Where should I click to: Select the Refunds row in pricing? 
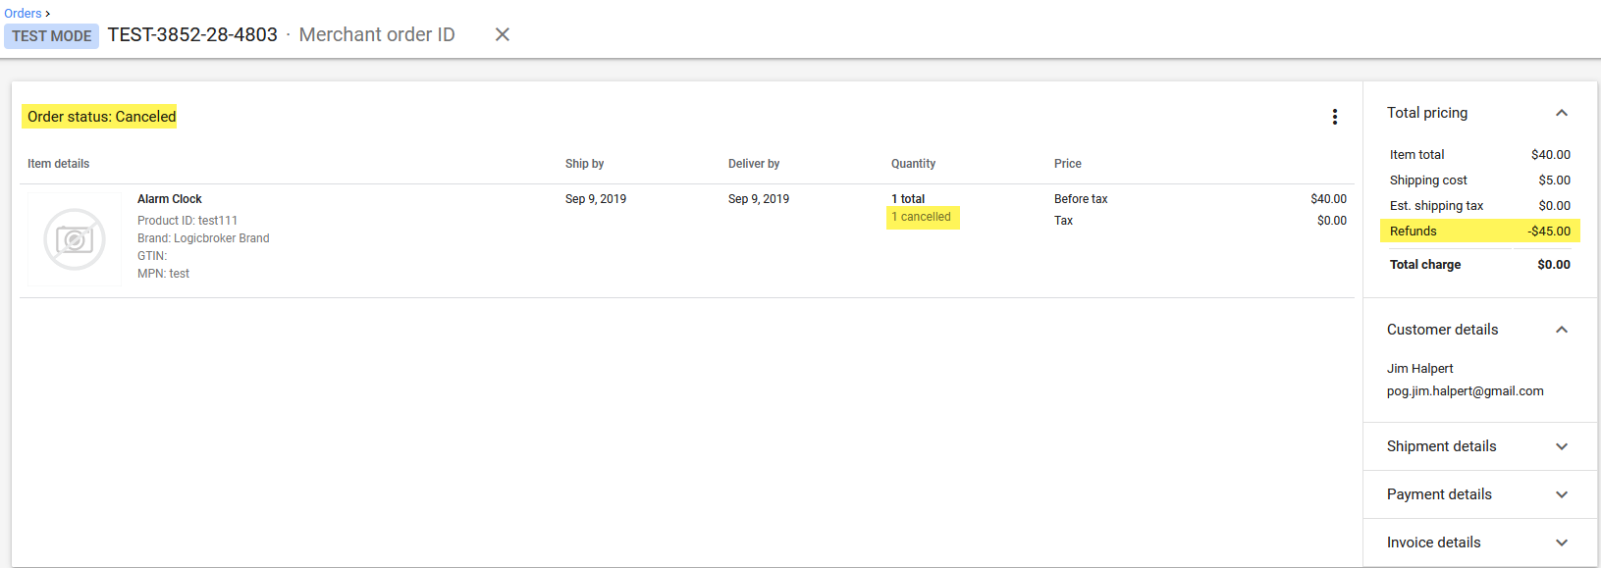click(x=1479, y=232)
